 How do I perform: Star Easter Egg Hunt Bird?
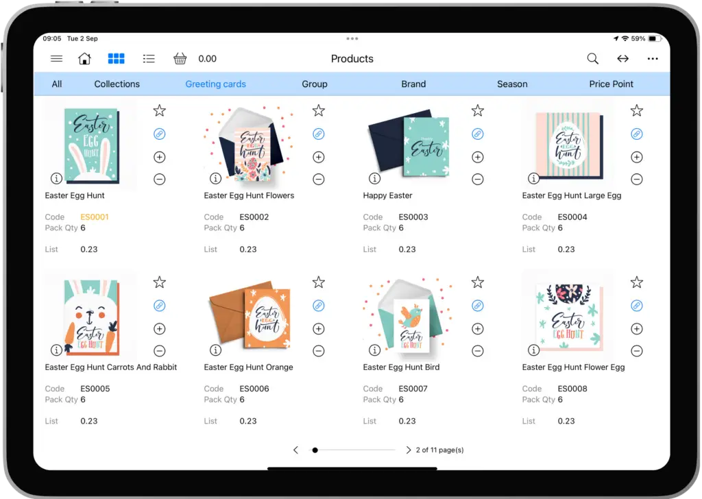coord(478,282)
